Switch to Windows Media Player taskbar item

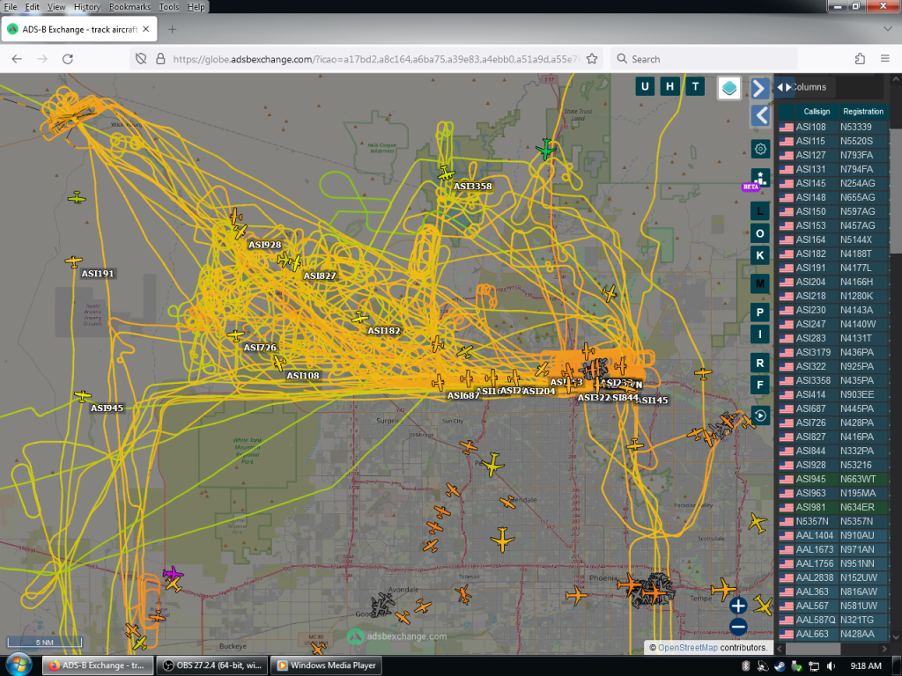[326, 665]
